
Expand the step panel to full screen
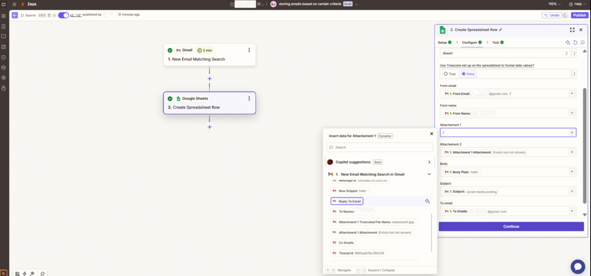coord(572,30)
